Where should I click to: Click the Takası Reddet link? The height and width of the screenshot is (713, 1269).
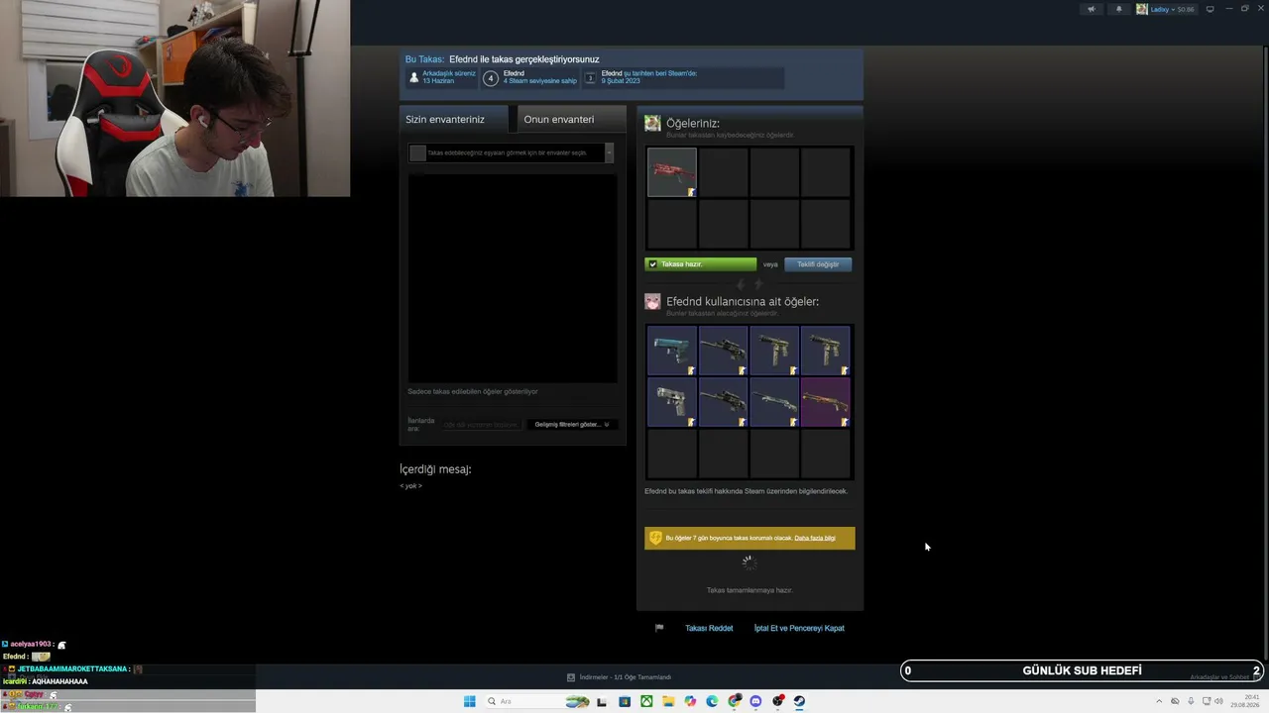(709, 628)
